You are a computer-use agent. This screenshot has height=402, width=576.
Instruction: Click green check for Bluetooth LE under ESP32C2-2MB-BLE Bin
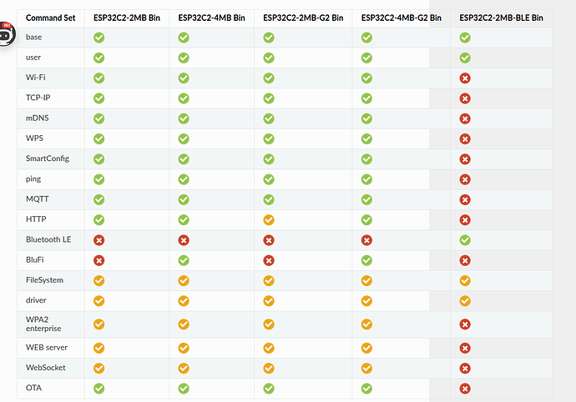465,239
